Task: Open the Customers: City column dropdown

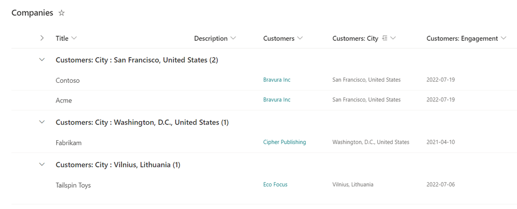Action: tap(393, 38)
